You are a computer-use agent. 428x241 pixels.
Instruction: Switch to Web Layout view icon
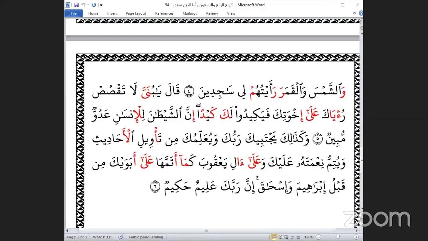pos(286,237)
